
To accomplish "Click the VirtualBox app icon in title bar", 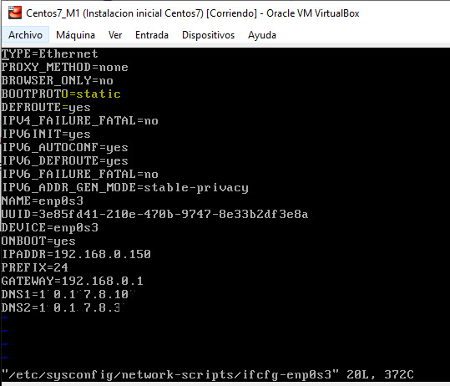I will point(15,13).
